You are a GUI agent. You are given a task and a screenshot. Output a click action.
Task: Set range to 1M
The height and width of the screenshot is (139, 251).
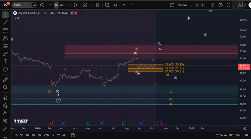coord(28,135)
